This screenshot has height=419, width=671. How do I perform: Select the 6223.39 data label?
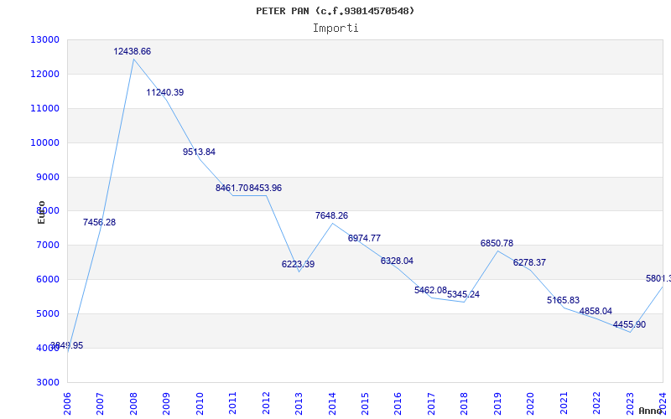pos(298,265)
